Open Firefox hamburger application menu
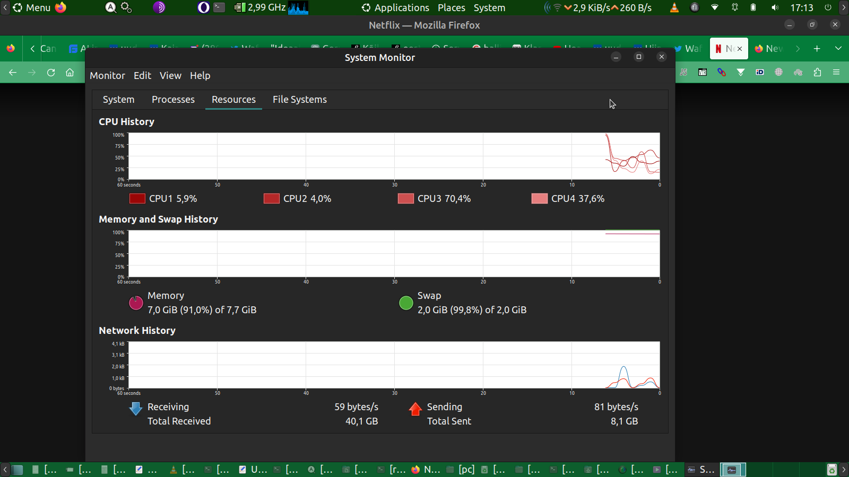The height and width of the screenshot is (477, 849). click(836, 73)
